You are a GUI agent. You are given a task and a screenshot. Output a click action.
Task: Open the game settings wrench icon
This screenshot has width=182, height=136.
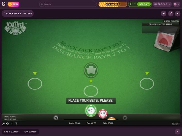click(x=3, y=123)
